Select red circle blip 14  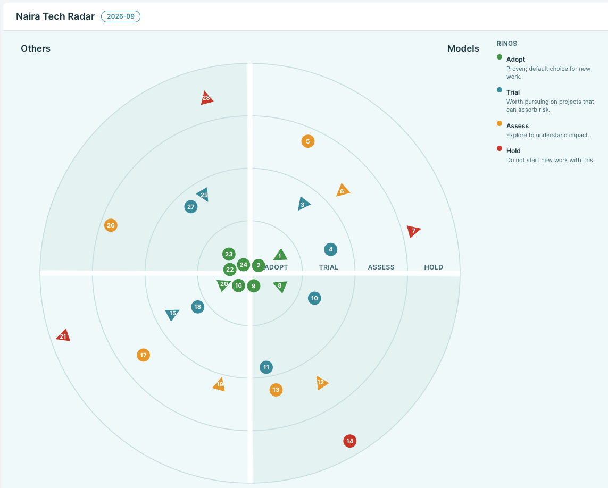[x=350, y=441]
